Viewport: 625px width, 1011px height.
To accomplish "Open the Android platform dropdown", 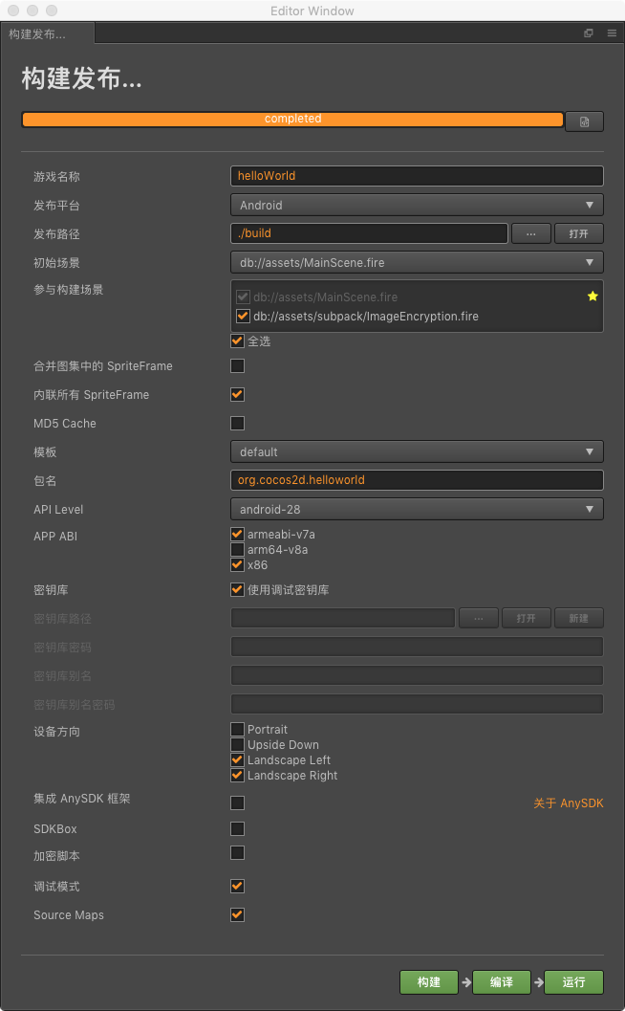I will [417, 205].
